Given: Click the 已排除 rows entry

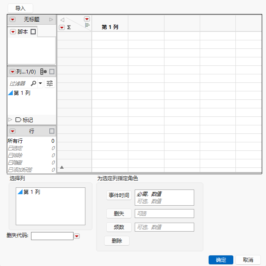Looking at the screenshot, I should point(31,155).
